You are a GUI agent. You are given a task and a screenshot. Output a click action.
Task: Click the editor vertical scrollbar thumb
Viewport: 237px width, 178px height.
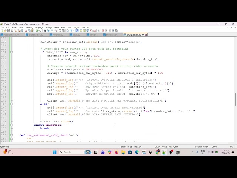(x=236, y=100)
